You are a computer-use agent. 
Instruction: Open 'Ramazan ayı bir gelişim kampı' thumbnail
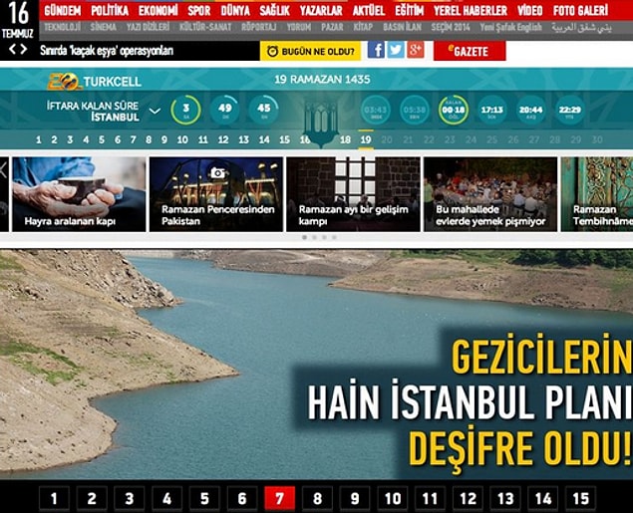[353, 194]
